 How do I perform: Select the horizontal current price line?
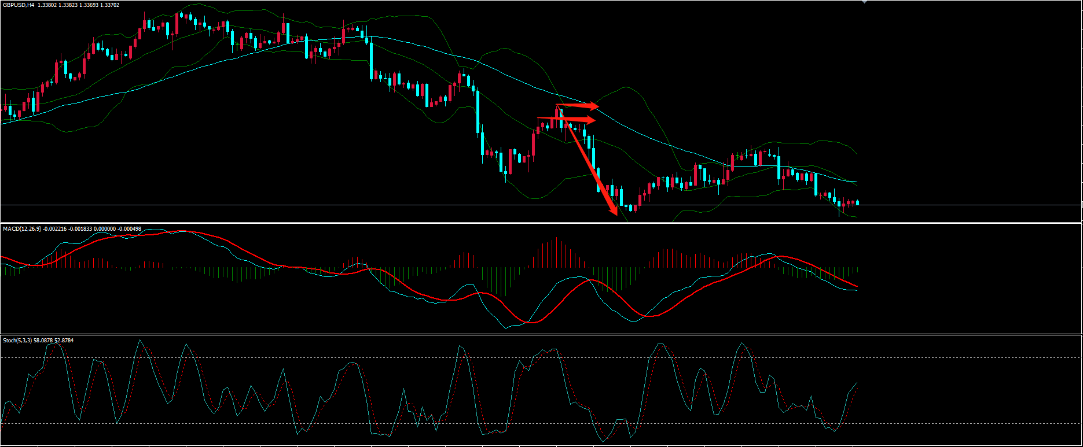click(x=541, y=205)
